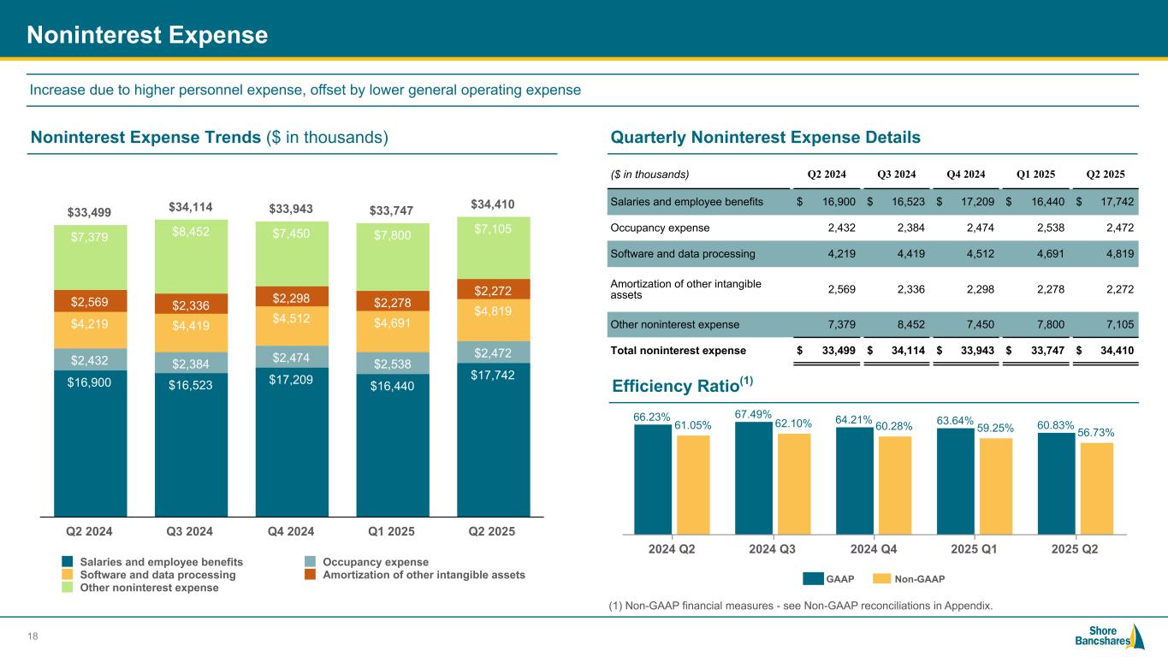The height and width of the screenshot is (657, 1168).
Task: Select the 2024 Q3 GAAP bar 67.49%
Action: pyautogui.click(x=753, y=477)
